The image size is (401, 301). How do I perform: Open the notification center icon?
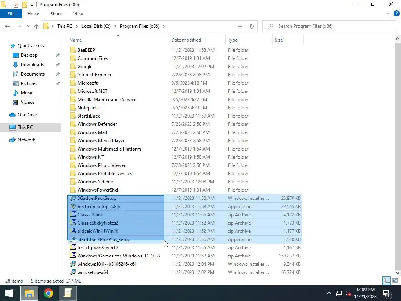[387, 293]
